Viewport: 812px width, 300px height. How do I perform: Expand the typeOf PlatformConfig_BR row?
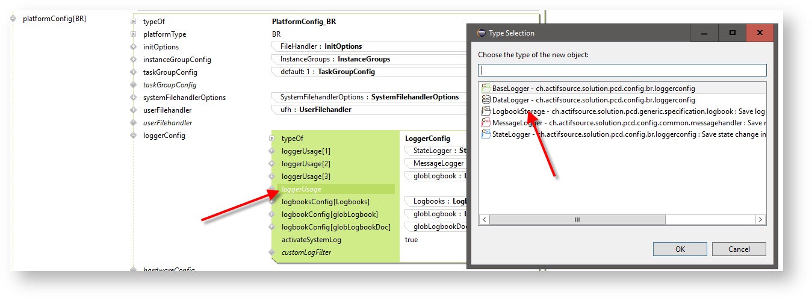point(134,22)
